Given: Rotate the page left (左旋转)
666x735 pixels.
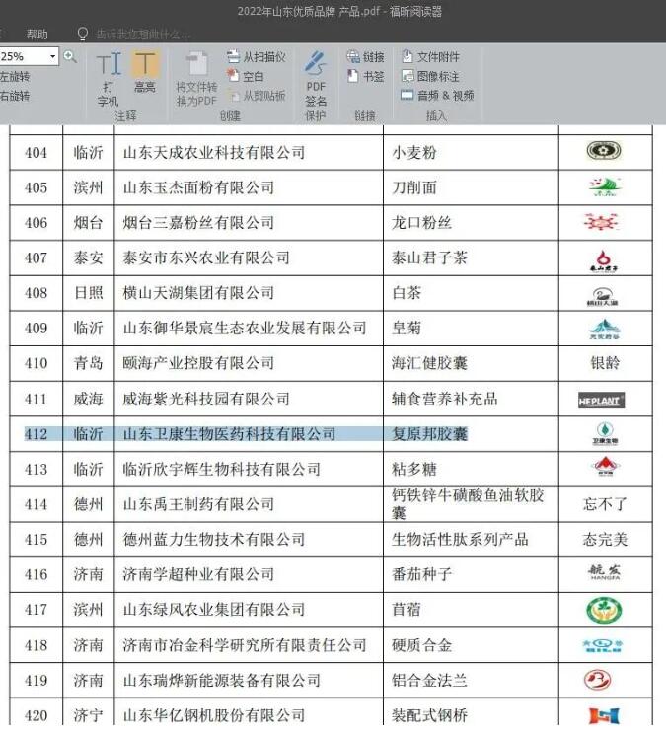Looking at the screenshot, I should (15, 76).
